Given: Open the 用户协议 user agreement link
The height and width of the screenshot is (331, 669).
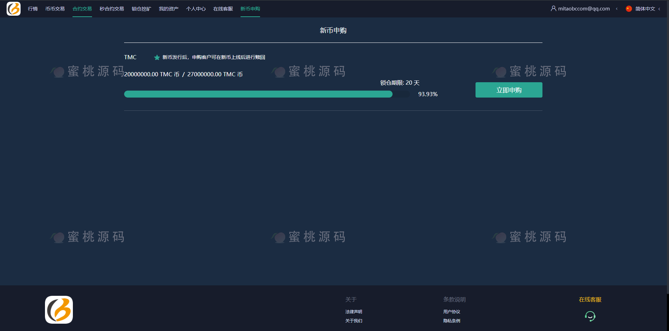Looking at the screenshot, I should (x=451, y=312).
